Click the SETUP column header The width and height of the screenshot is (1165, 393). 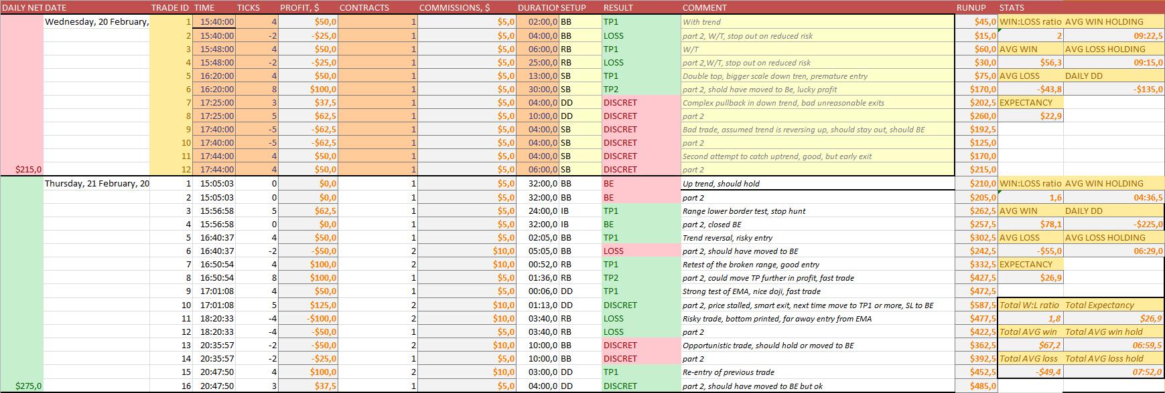(580, 7)
